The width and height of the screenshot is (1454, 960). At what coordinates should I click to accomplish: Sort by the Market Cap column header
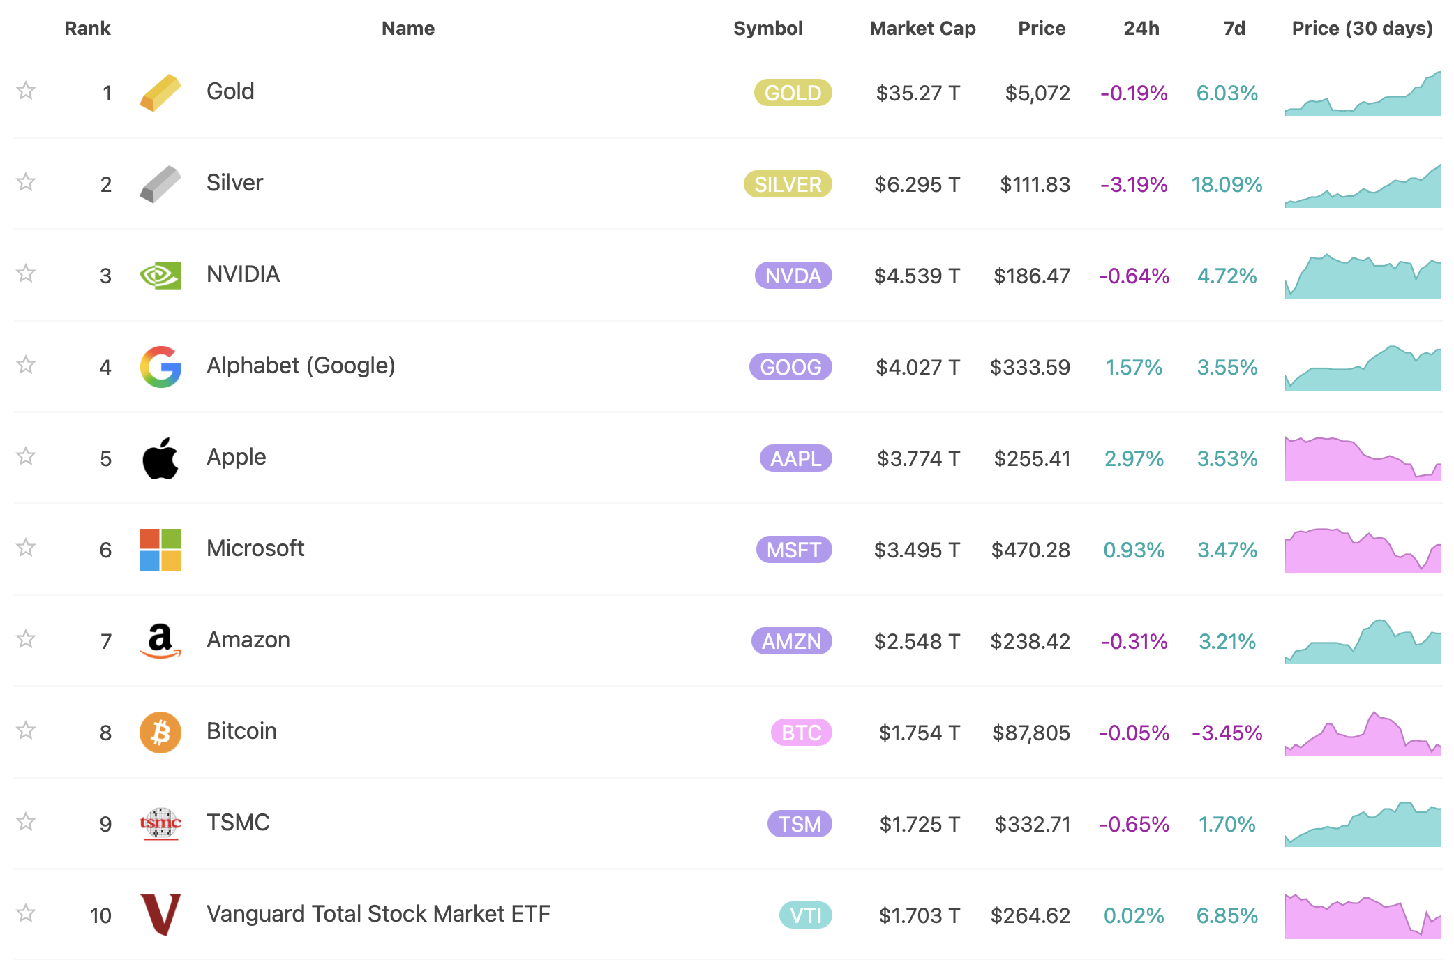(x=922, y=29)
